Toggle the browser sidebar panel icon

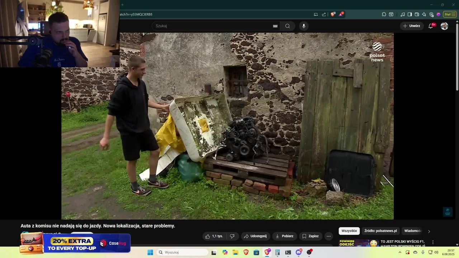point(410,14)
